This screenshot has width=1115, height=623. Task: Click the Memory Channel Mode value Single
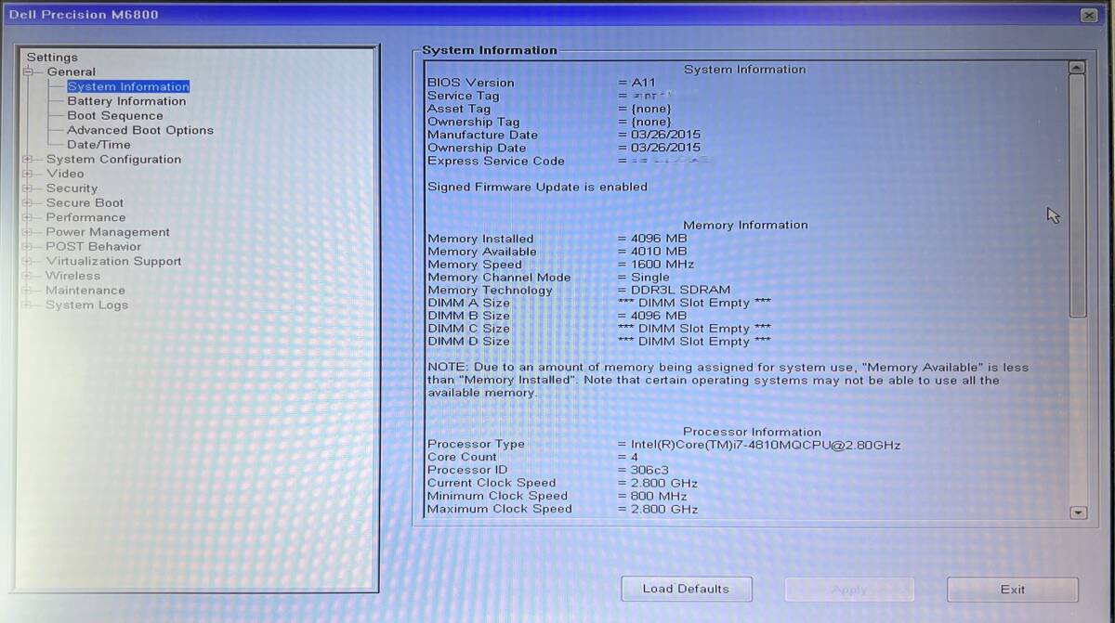[x=650, y=278]
